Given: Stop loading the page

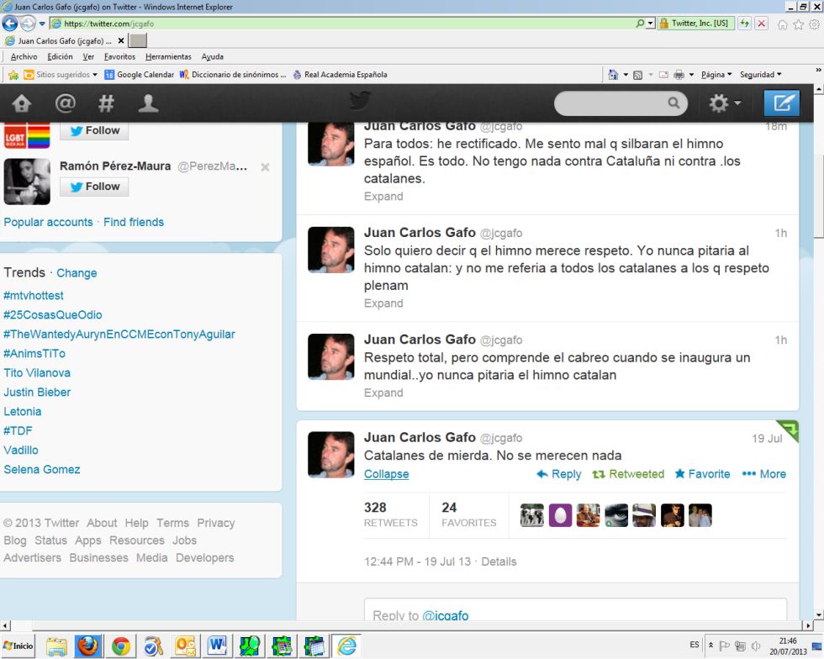Looking at the screenshot, I should (761, 24).
